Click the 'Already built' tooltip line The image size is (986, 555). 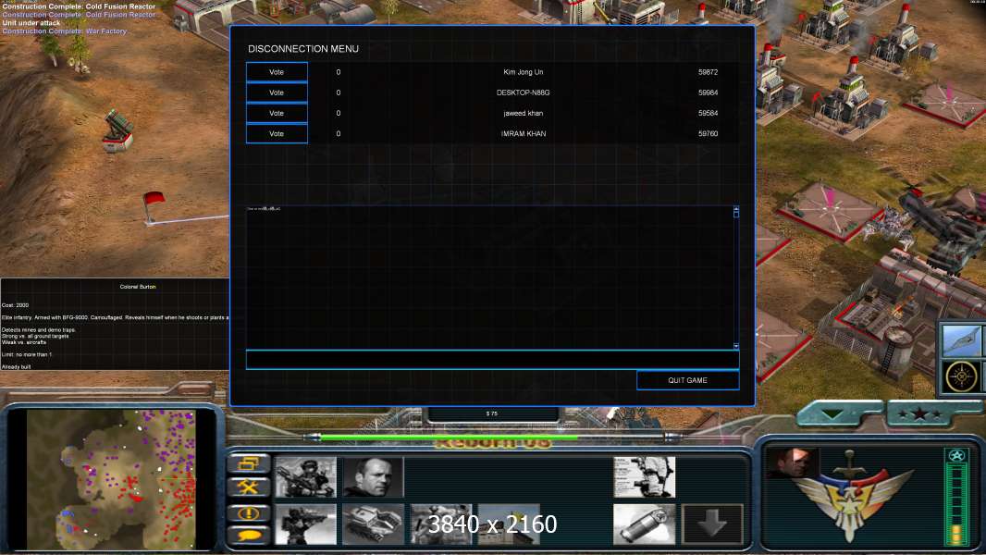pyautogui.click(x=16, y=366)
